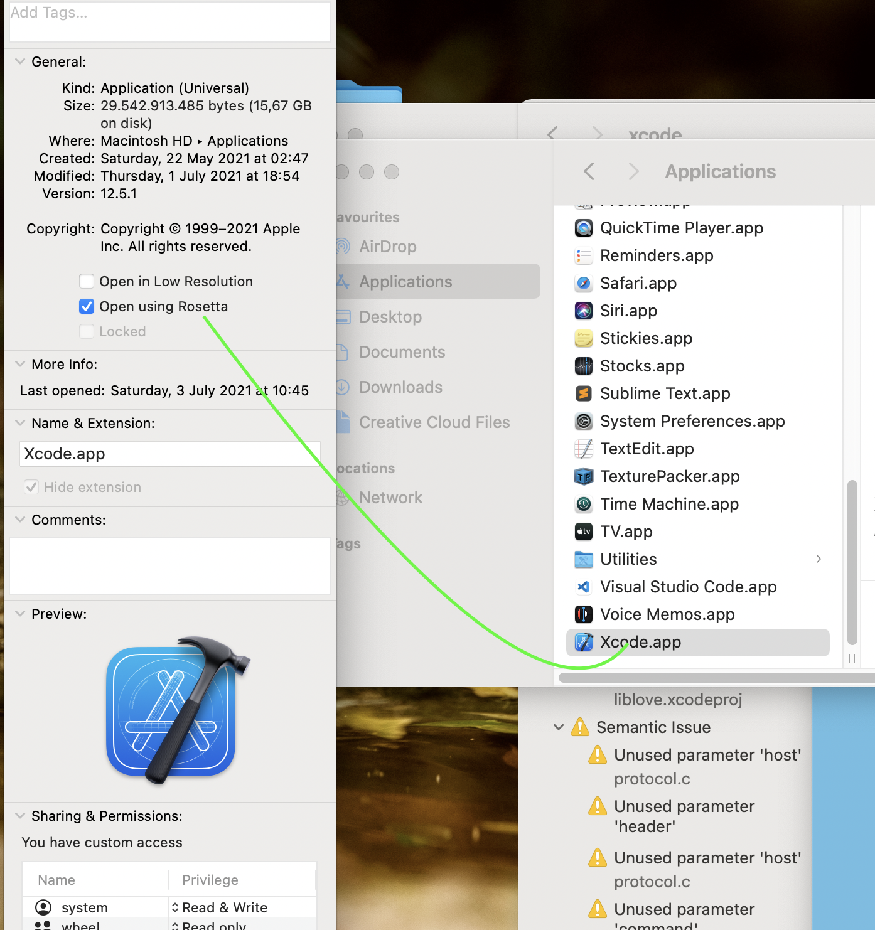Image resolution: width=875 pixels, height=930 pixels.
Task: Collapse the Semantic Issue group
Action: [559, 727]
